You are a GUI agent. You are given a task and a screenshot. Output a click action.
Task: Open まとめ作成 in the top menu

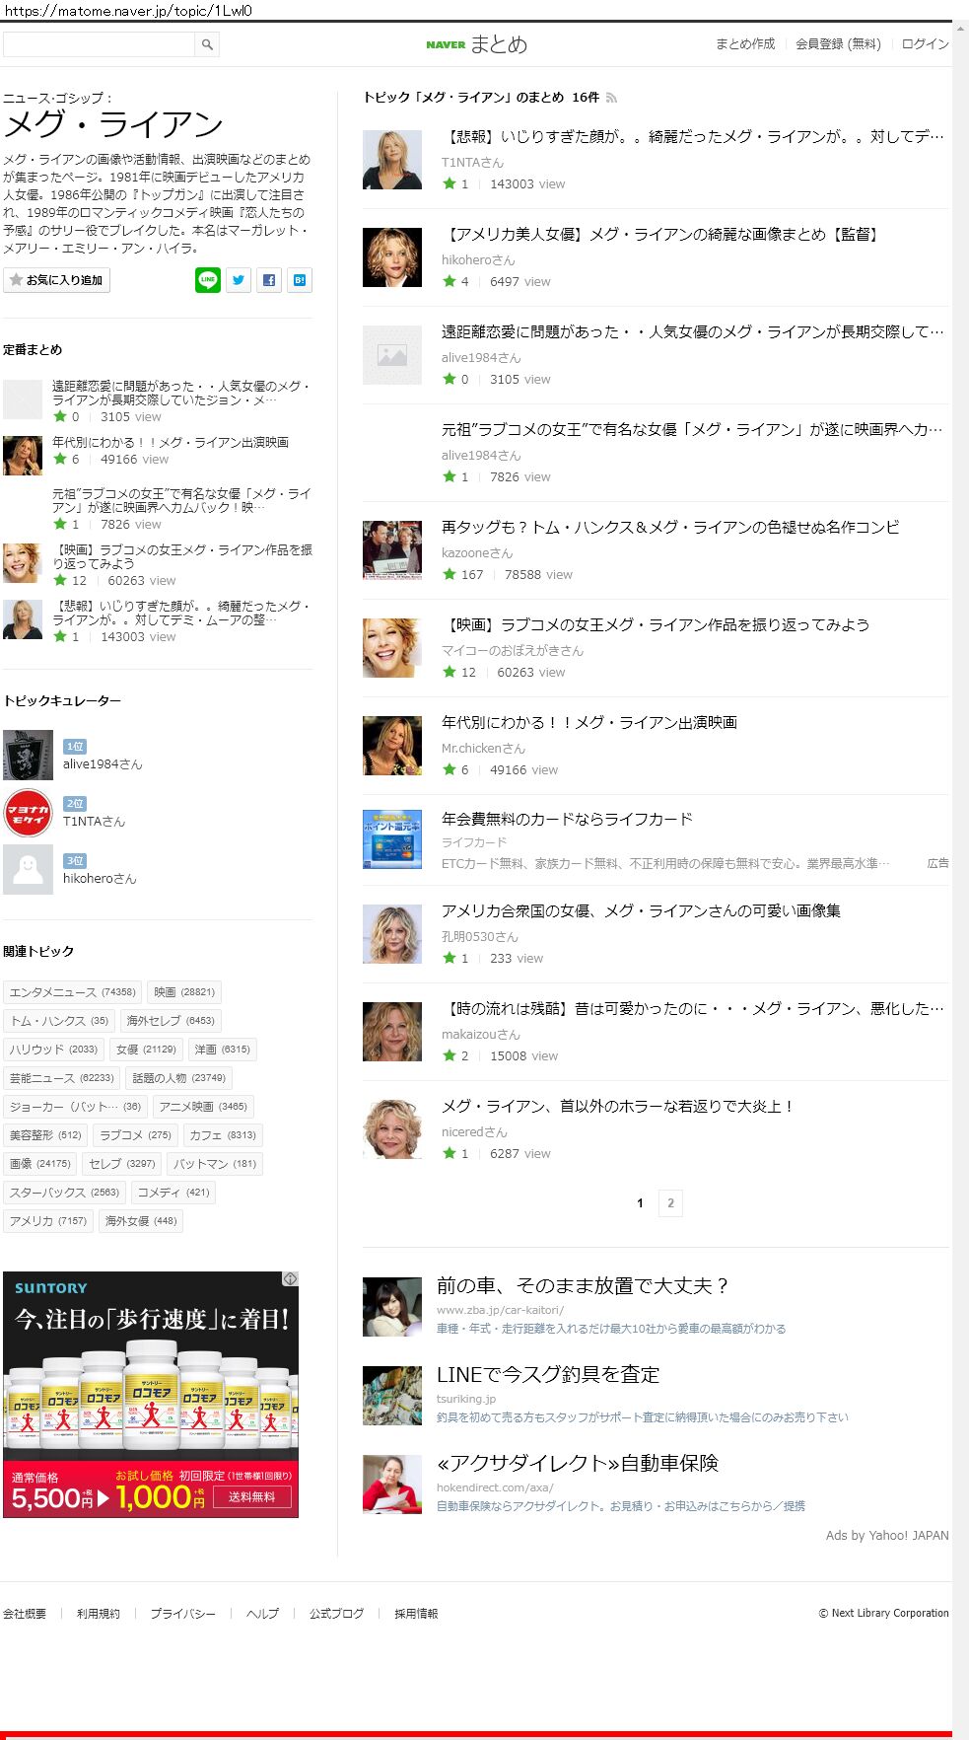click(x=745, y=44)
